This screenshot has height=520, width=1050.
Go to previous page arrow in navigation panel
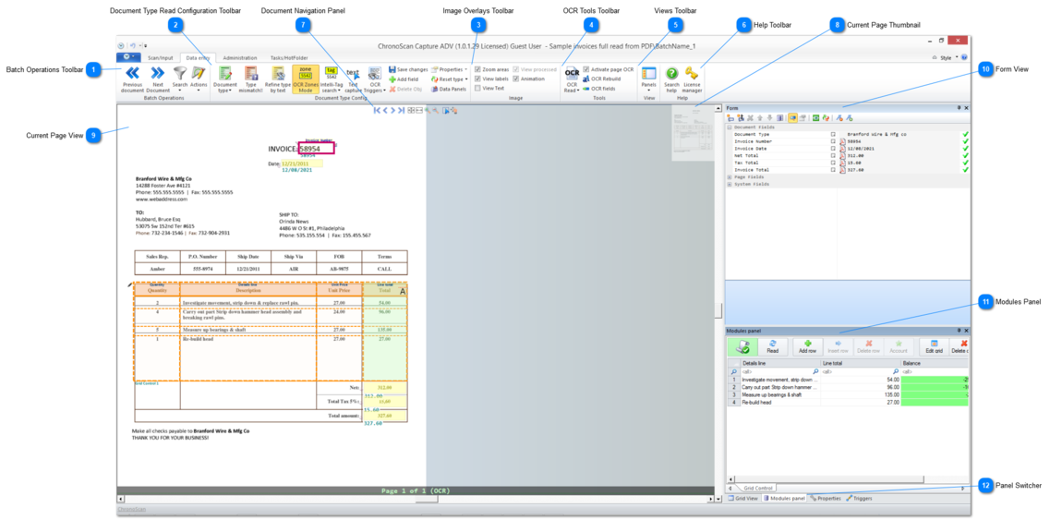385,110
